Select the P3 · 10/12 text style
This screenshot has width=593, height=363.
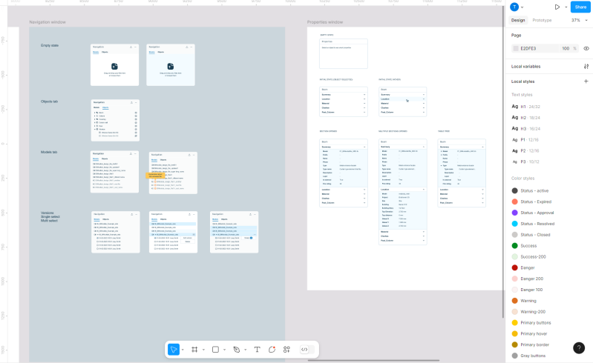pyautogui.click(x=525, y=161)
